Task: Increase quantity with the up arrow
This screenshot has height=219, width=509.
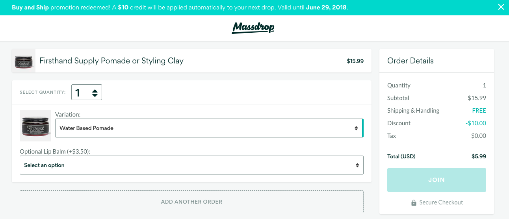Action: [95, 90]
